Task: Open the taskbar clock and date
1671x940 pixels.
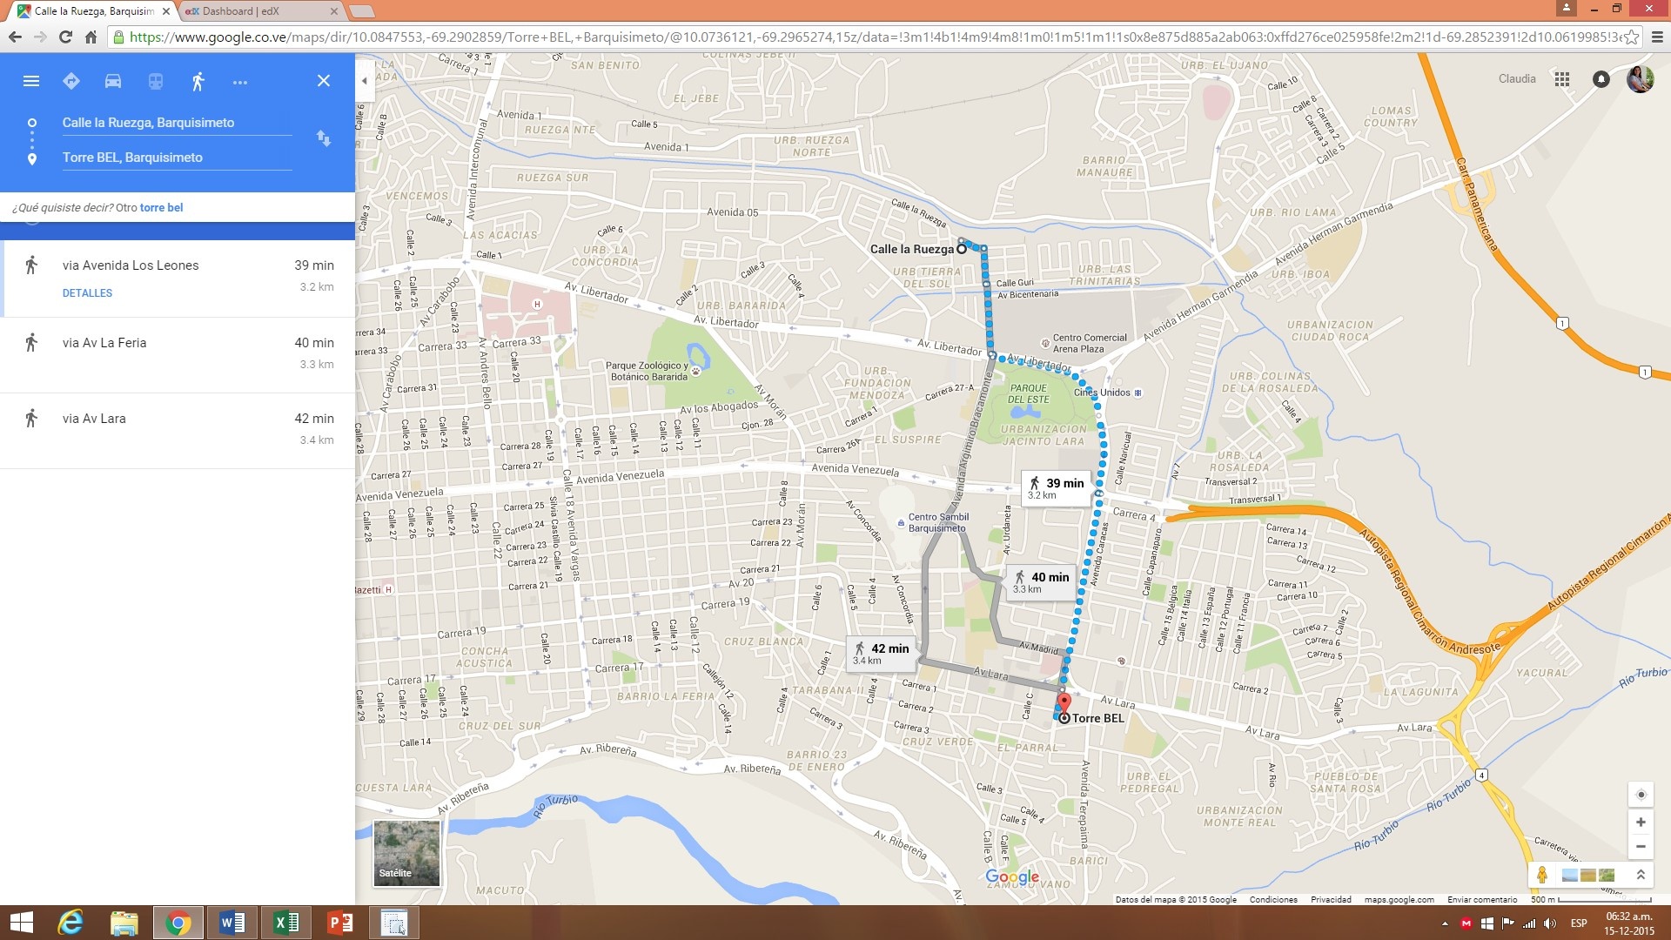Action: coord(1629,923)
